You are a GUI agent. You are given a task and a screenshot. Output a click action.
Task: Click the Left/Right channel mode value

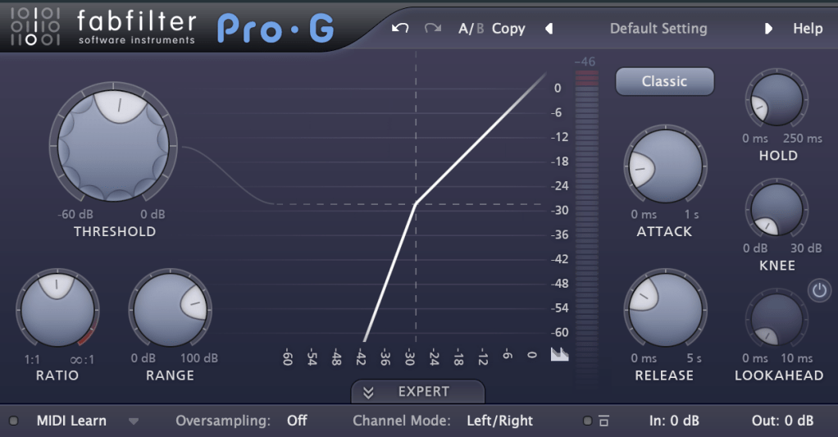click(x=499, y=421)
